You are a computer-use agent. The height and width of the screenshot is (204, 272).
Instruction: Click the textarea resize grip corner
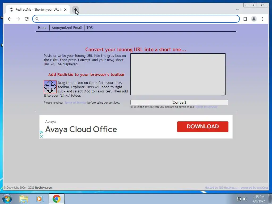click(224, 94)
